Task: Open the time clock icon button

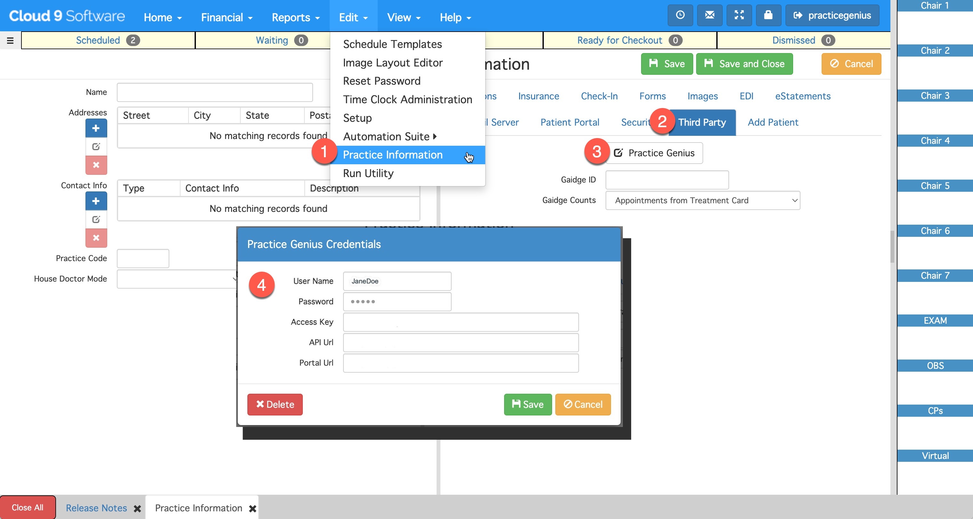Action: [x=680, y=15]
